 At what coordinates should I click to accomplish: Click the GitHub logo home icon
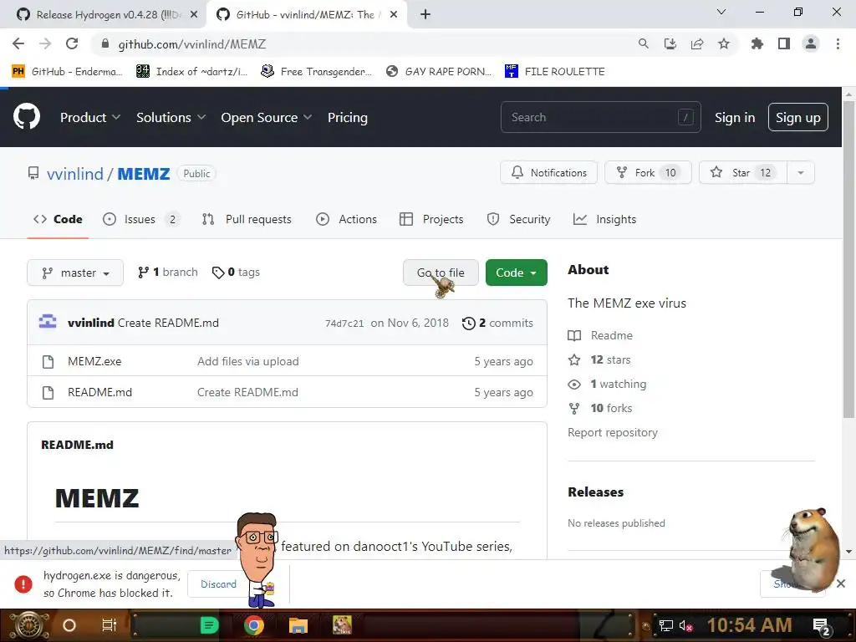[x=26, y=116]
